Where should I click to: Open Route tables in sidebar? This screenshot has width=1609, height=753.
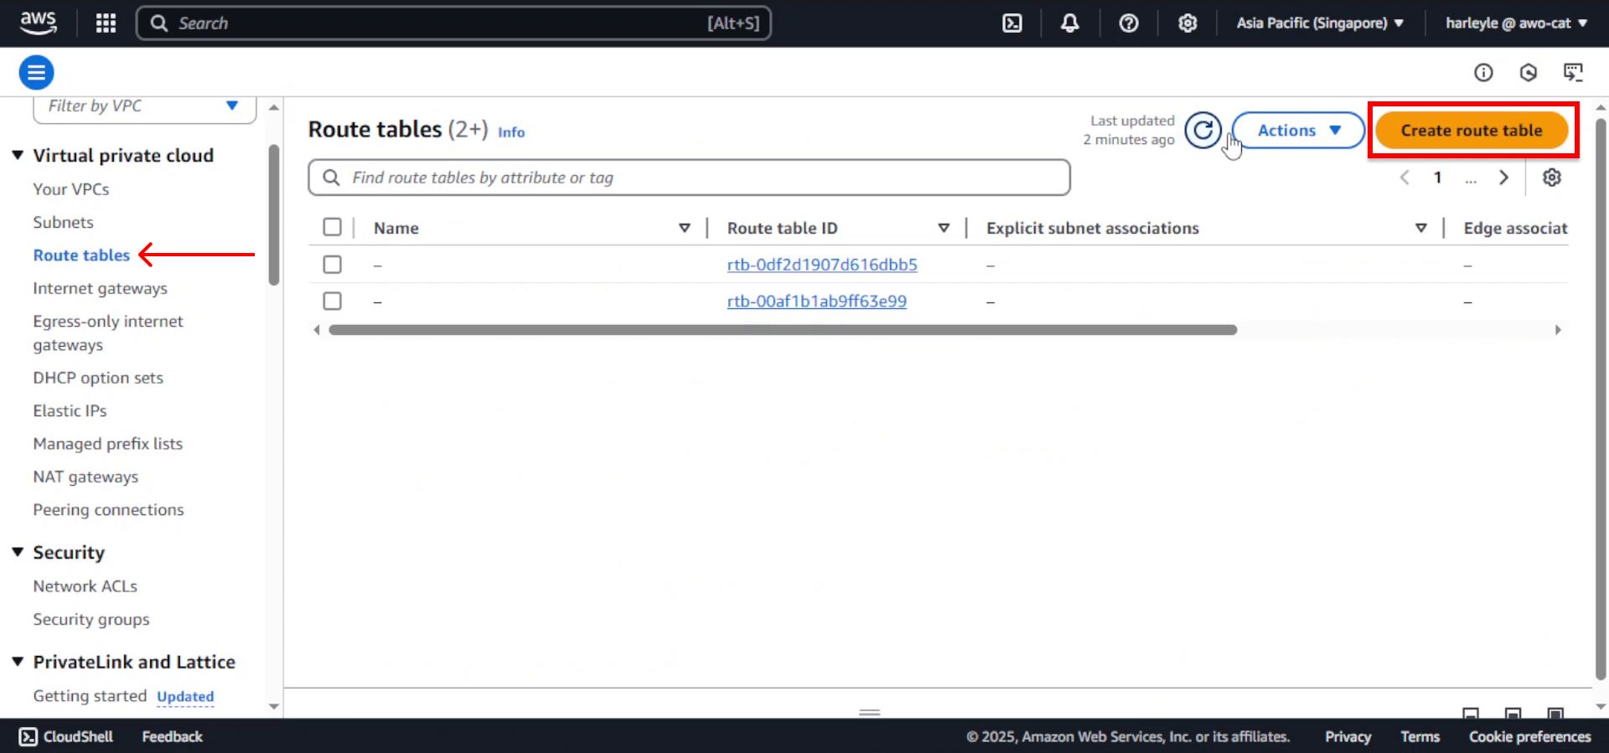pos(81,255)
